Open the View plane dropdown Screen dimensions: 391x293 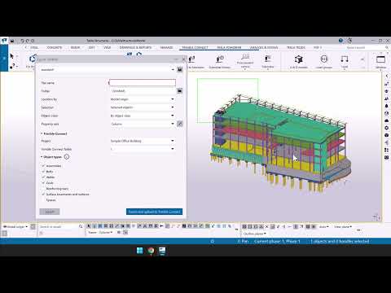tap(343, 226)
